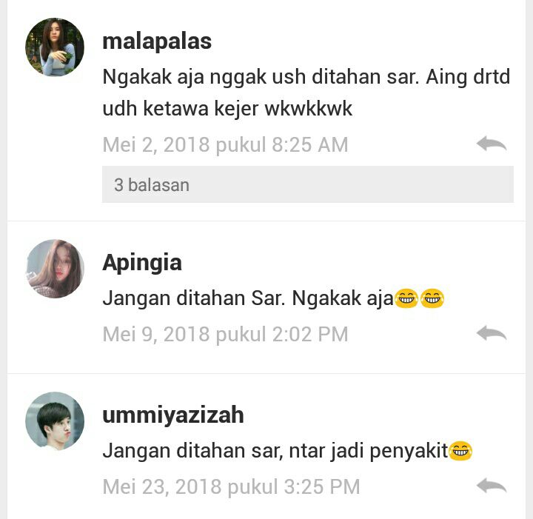Open Apingia's profile avatar

(55, 269)
